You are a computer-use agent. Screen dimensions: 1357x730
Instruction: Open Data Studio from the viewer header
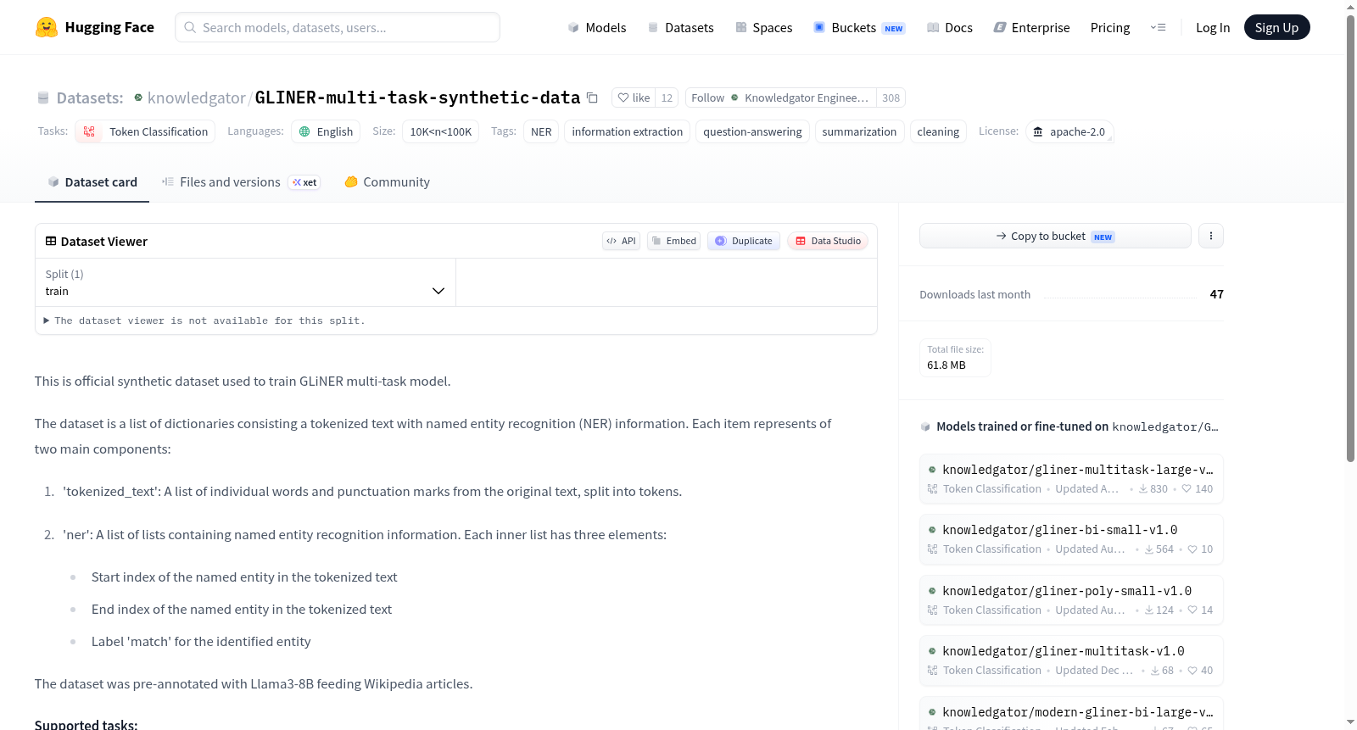[828, 241]
